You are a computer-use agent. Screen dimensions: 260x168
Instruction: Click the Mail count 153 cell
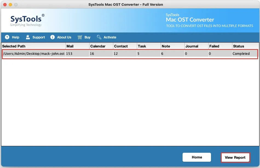point(77,54)
